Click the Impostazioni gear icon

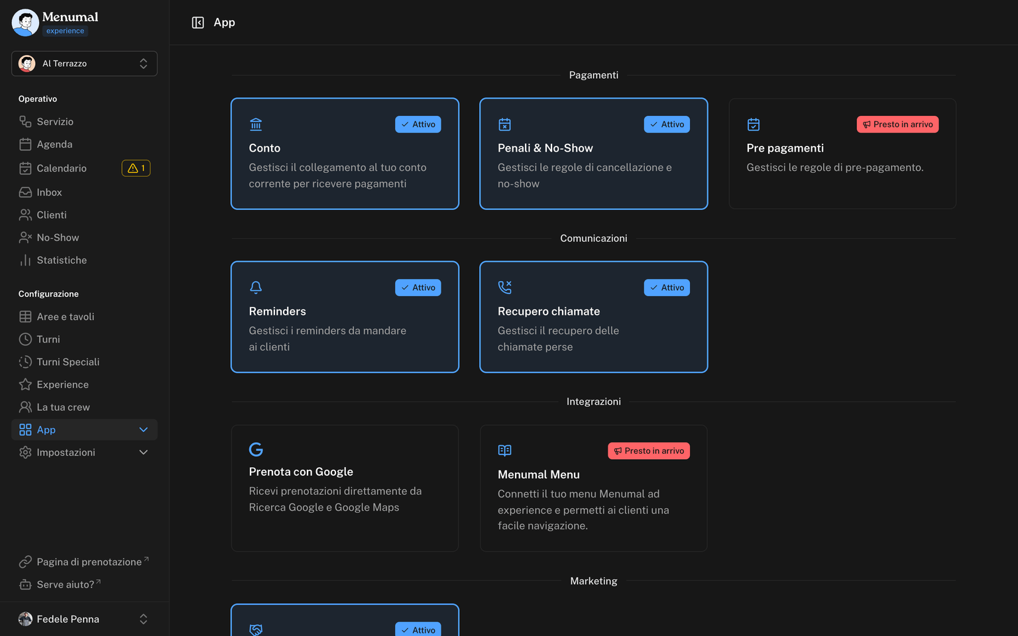click(x=25, y=452)
